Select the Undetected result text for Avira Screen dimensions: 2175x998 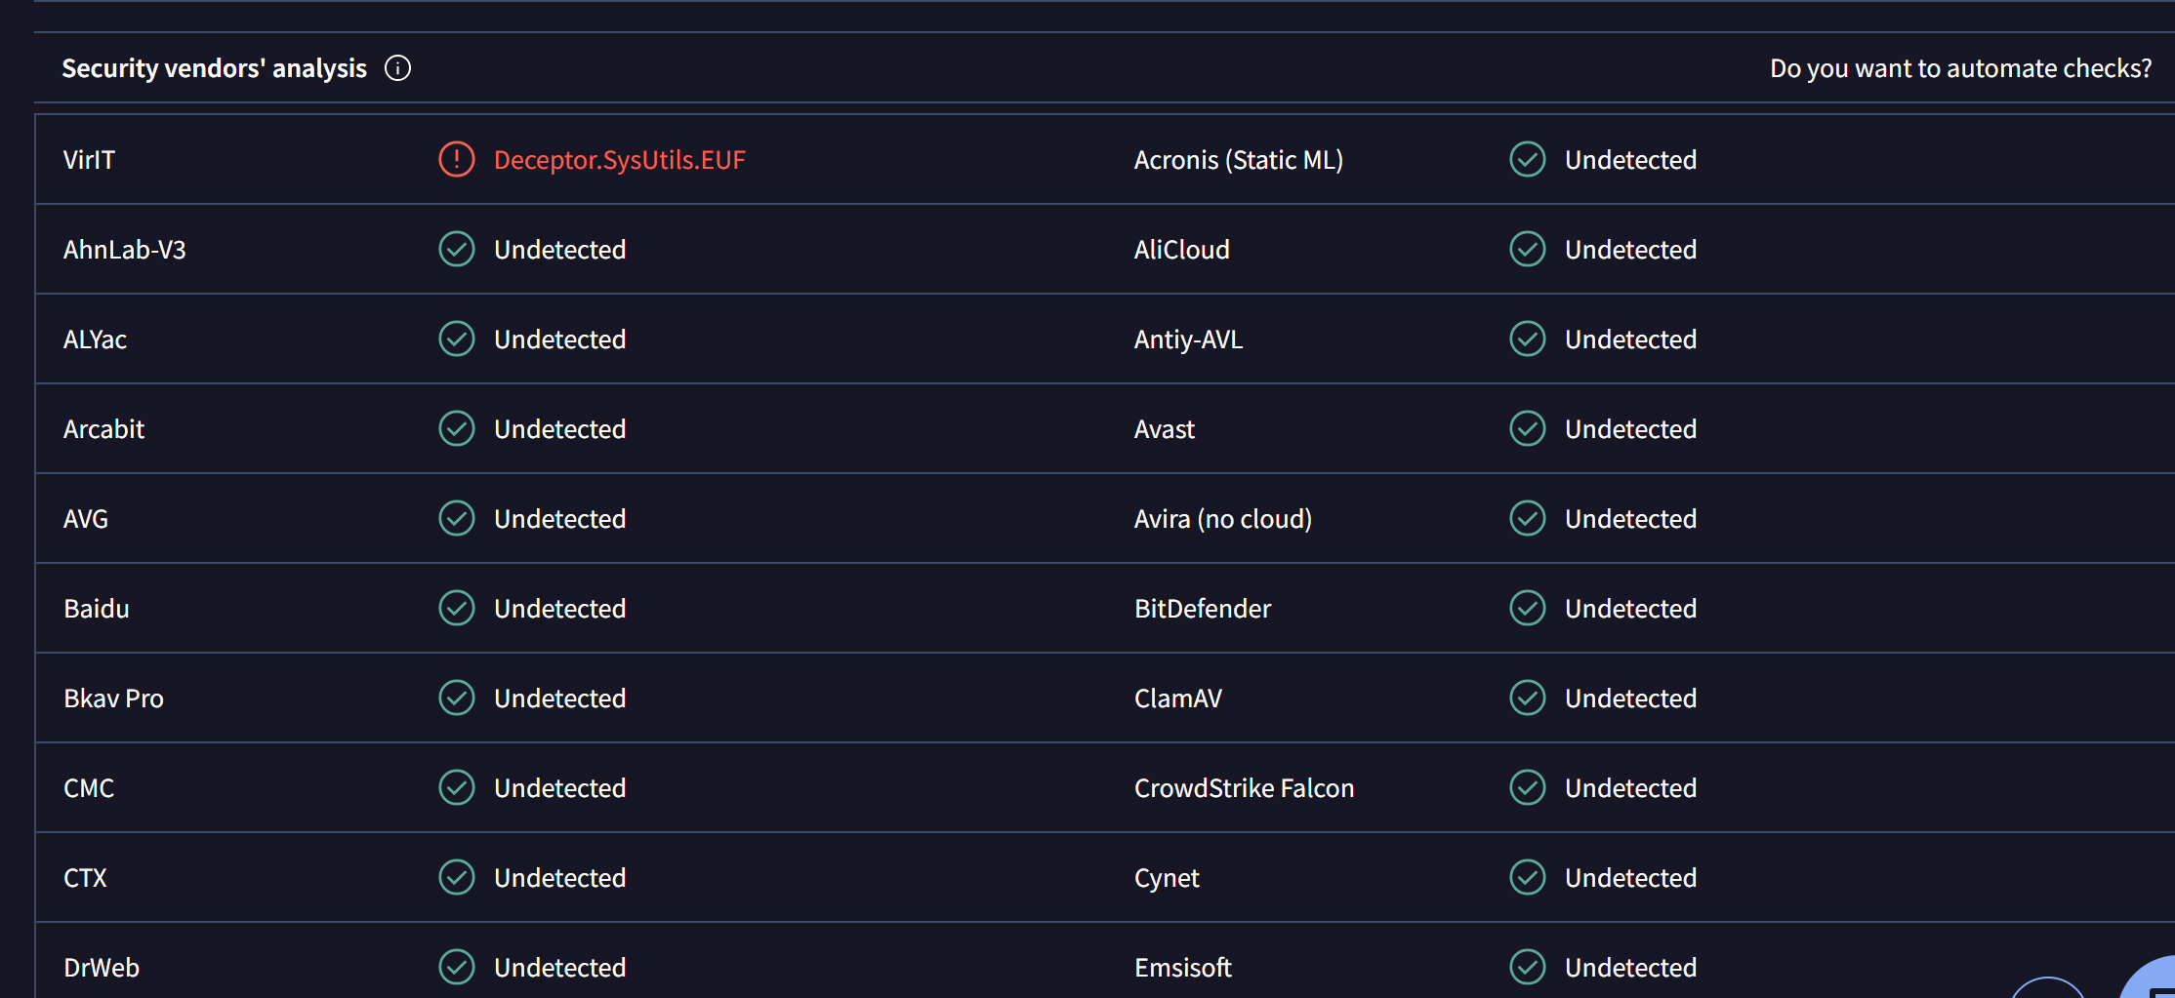click(1630, 519)
